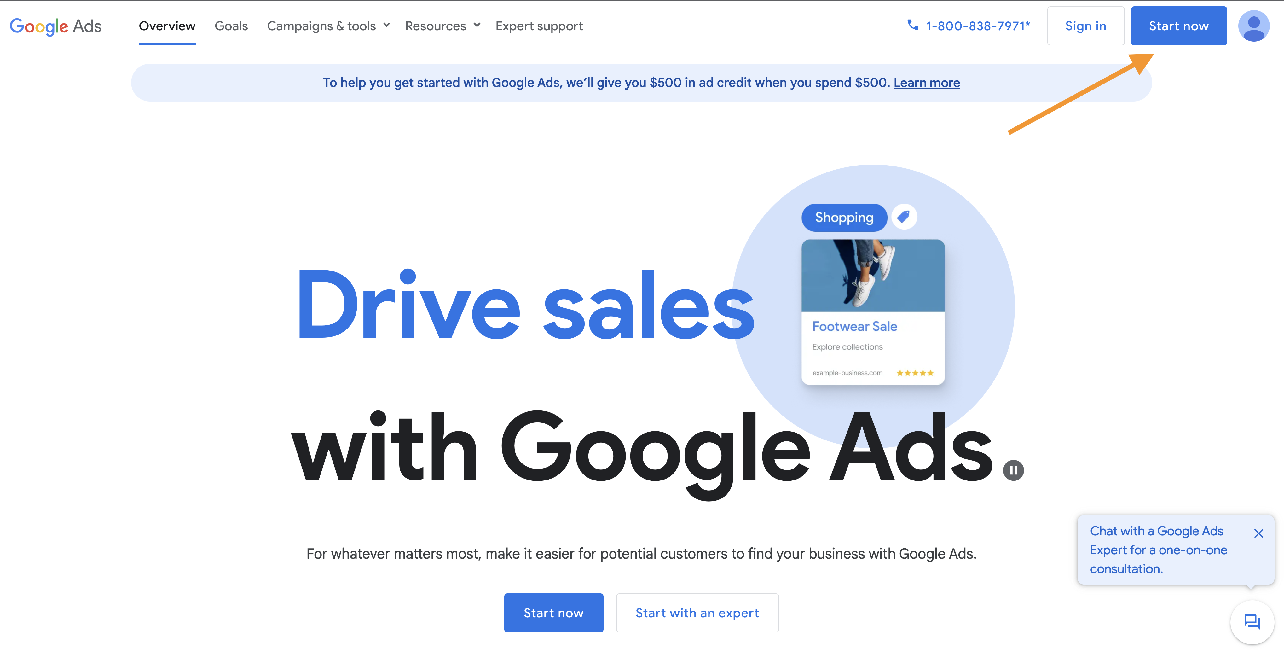Click the header Start now button

(1179, 26)
